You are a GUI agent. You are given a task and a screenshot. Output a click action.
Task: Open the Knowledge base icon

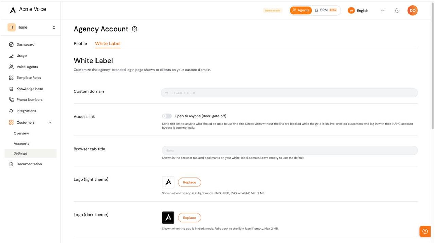tap(11, 89)
